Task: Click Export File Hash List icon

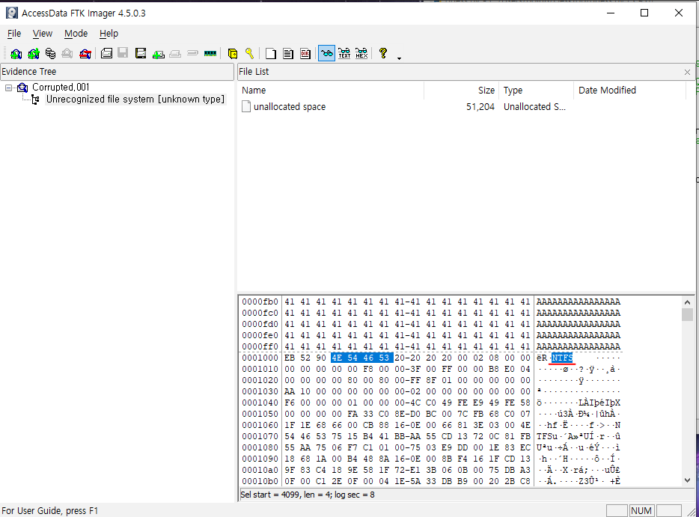Action: pyautogui.click(x=288, y=53)
